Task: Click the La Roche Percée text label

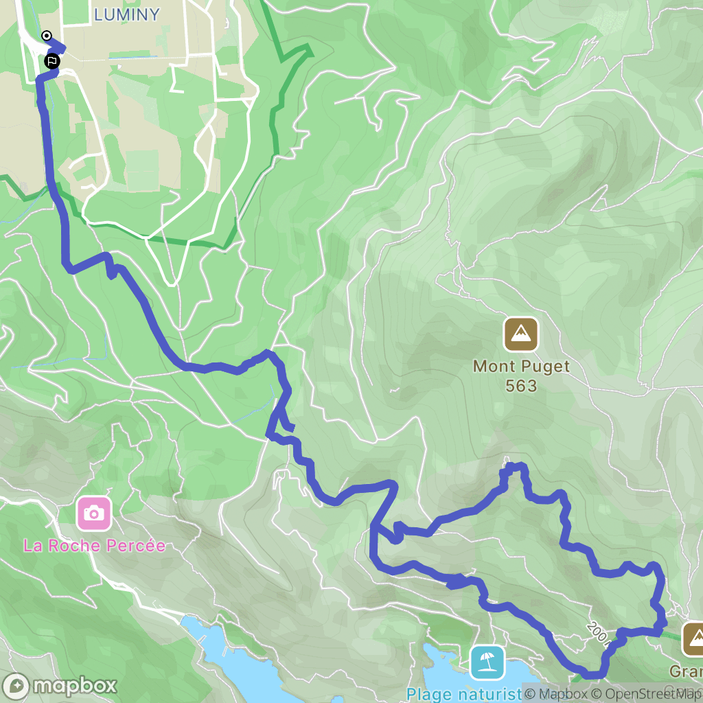Action: [95, 546]
